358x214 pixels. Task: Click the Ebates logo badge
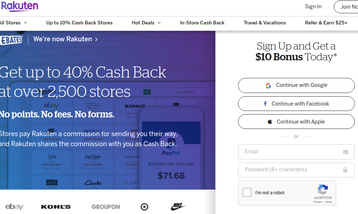tap(12, 40)
